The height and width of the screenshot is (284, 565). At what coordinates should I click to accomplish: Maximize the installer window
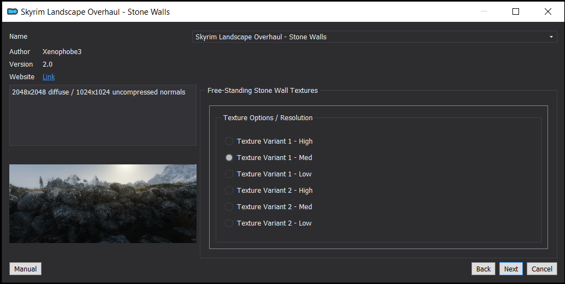(516, 11)
